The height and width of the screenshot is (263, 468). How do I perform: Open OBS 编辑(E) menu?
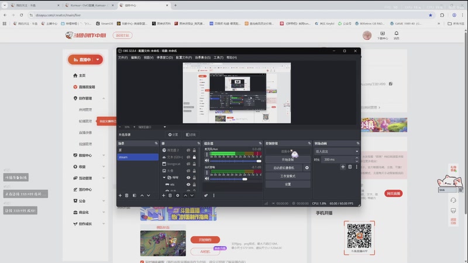point(136,57)
